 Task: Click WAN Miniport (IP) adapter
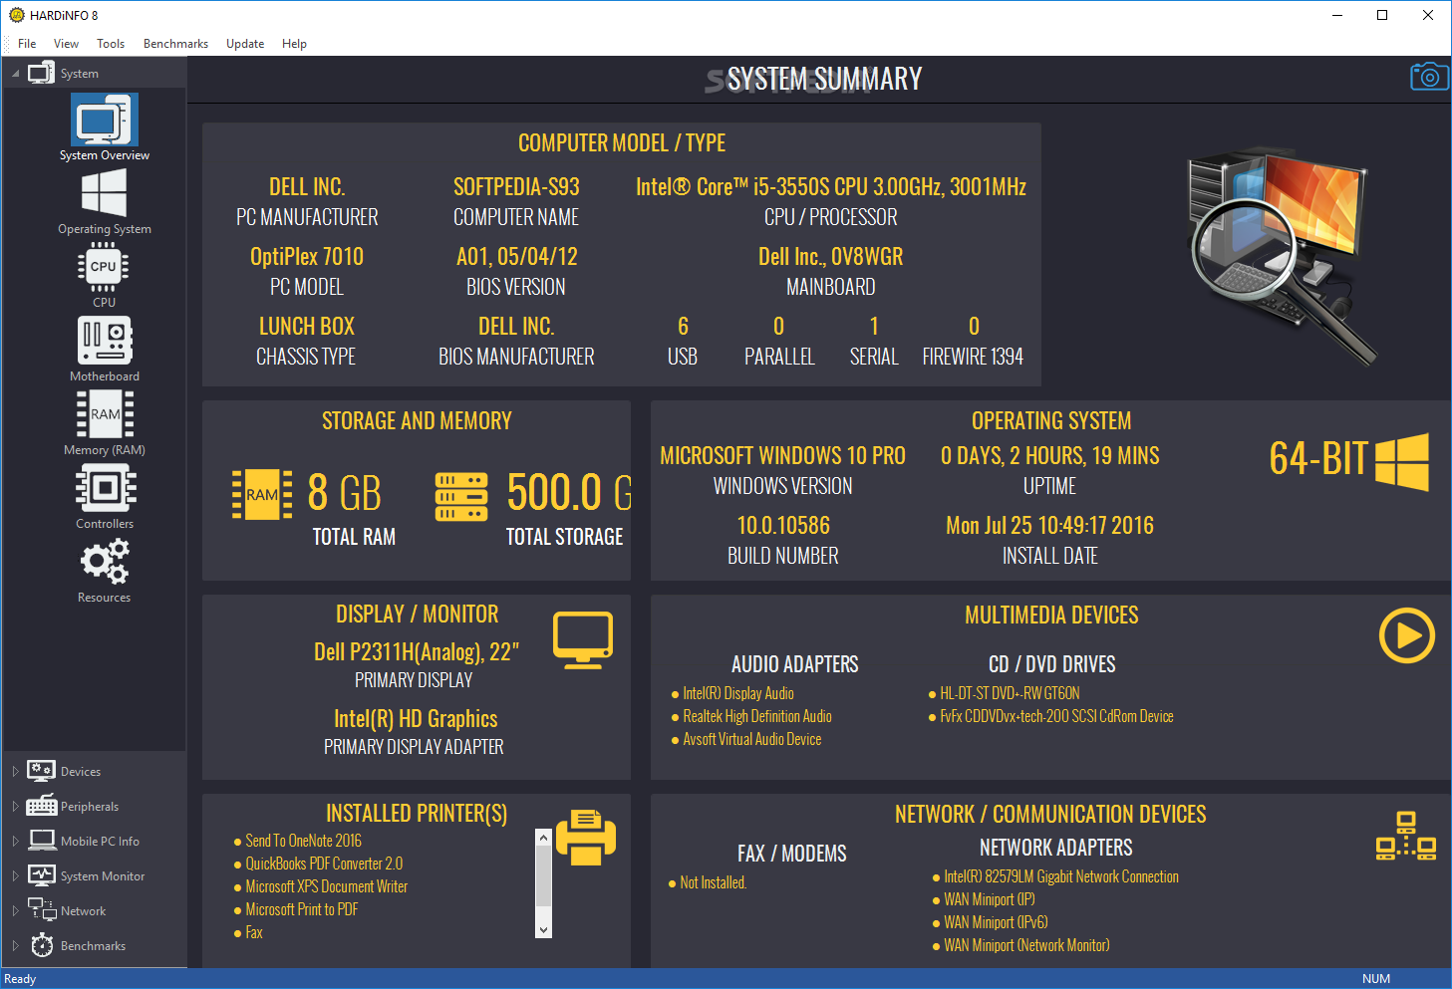(x=990, y=899)
